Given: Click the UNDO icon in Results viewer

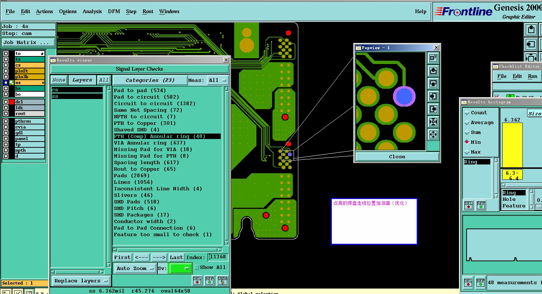Looking at the screenshot, I should pos(223,280).
